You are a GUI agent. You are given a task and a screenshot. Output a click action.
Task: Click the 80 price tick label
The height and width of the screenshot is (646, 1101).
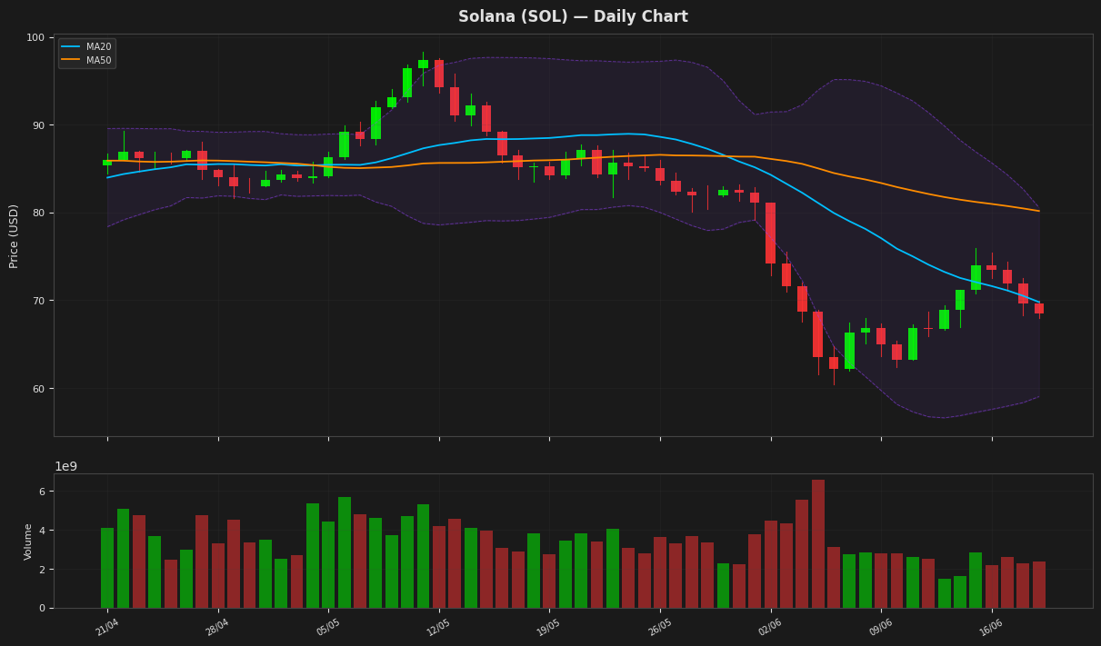pos(39,214)
